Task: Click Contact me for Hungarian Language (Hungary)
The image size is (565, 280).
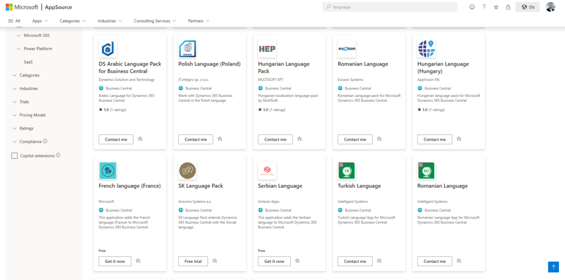Action: [435, 139]
